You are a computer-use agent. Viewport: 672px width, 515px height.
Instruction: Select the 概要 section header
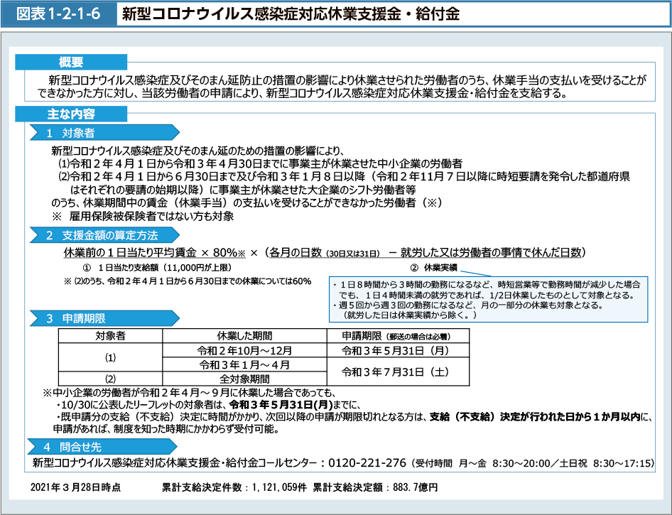70,63
